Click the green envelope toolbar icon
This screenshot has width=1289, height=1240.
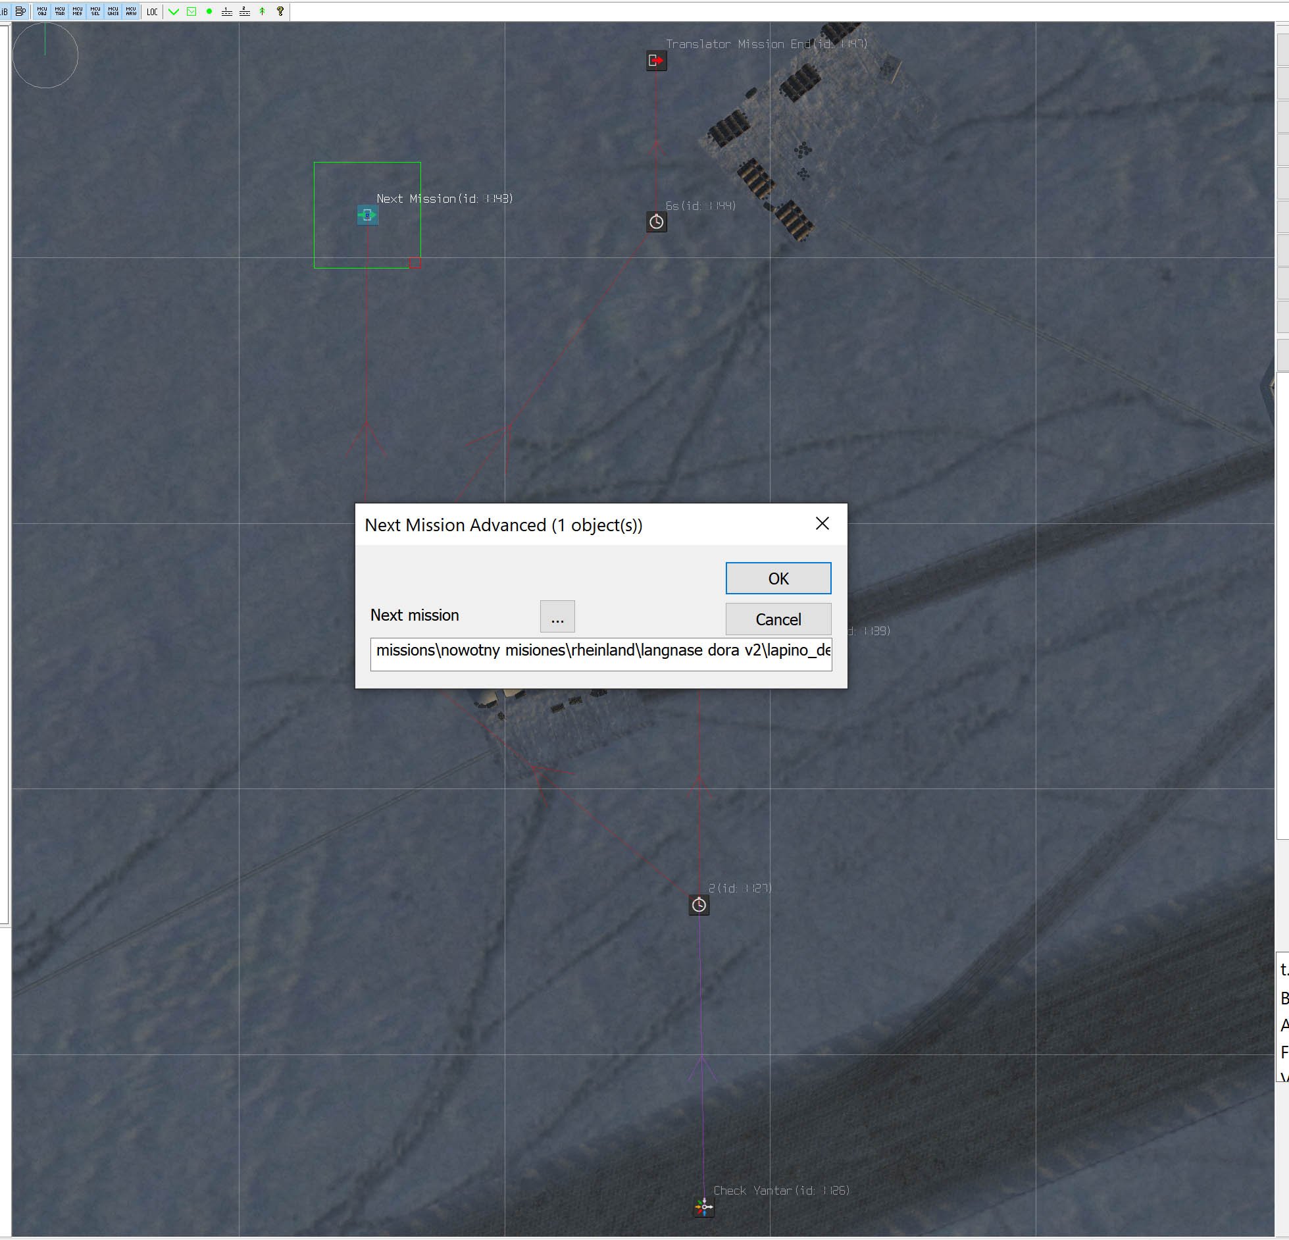191,11
